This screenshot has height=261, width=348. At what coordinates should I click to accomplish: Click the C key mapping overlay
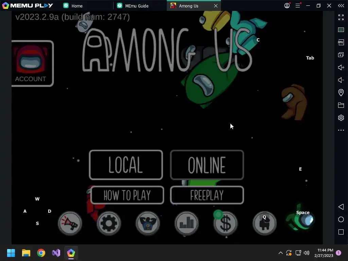click(258, 40)
